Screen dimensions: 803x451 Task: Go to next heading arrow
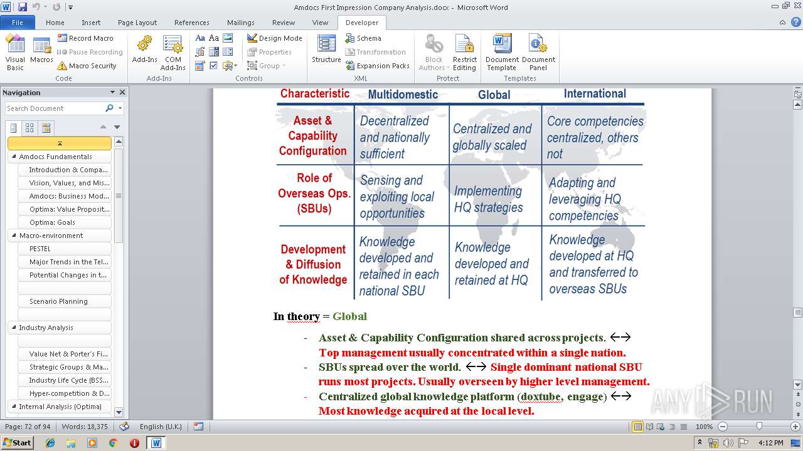pyautogui.click(x=117, y=127)
